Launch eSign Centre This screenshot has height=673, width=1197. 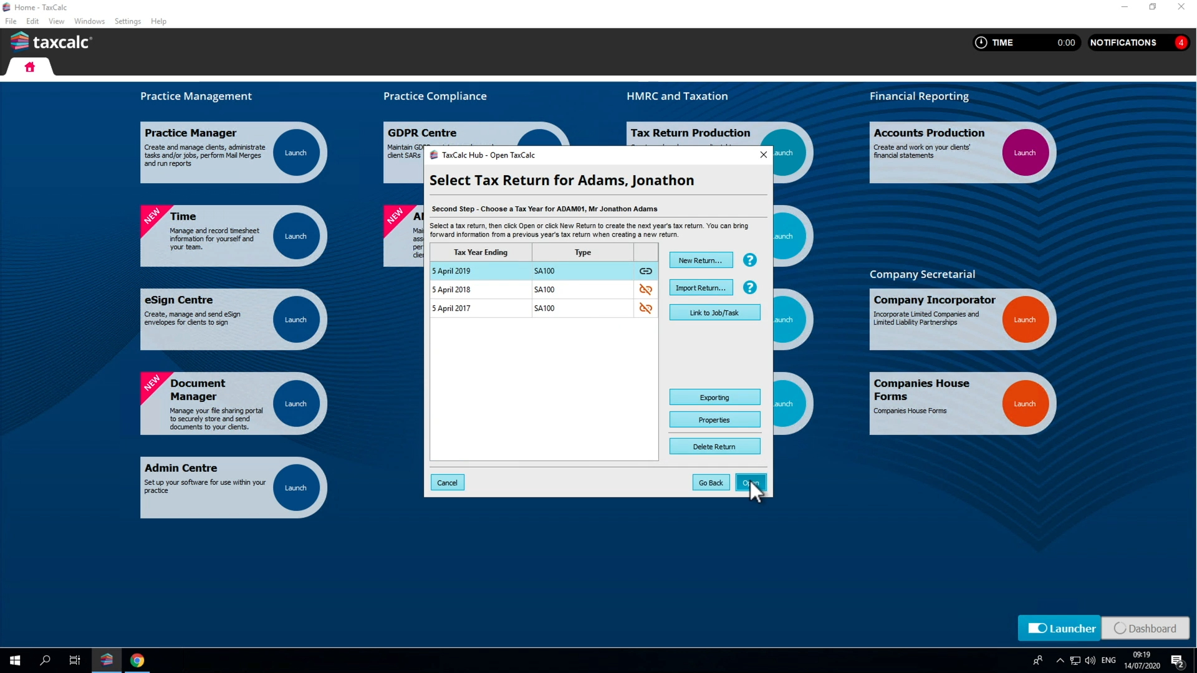tap(296, 320)
